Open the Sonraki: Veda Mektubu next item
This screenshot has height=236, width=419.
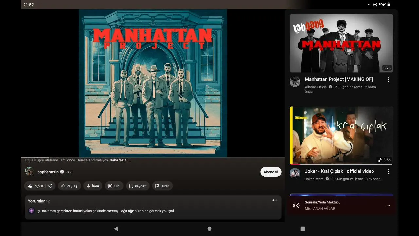pyautogui.click(x=323, y=202)
